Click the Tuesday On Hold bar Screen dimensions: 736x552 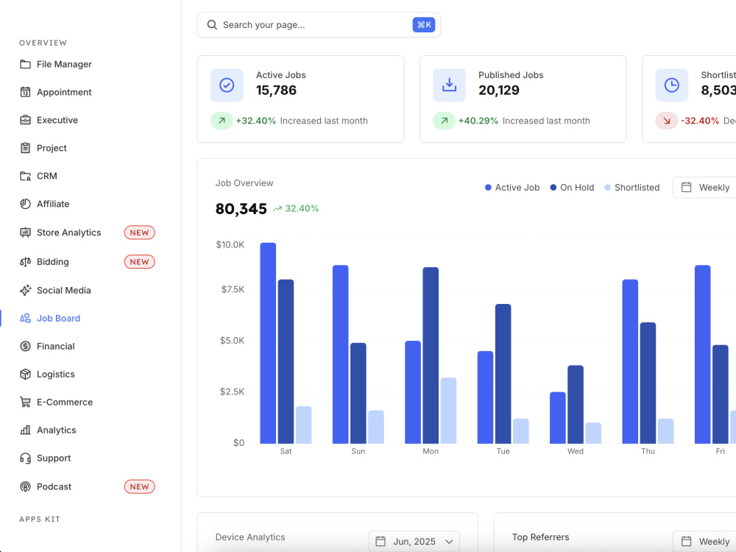pos(503,374)
